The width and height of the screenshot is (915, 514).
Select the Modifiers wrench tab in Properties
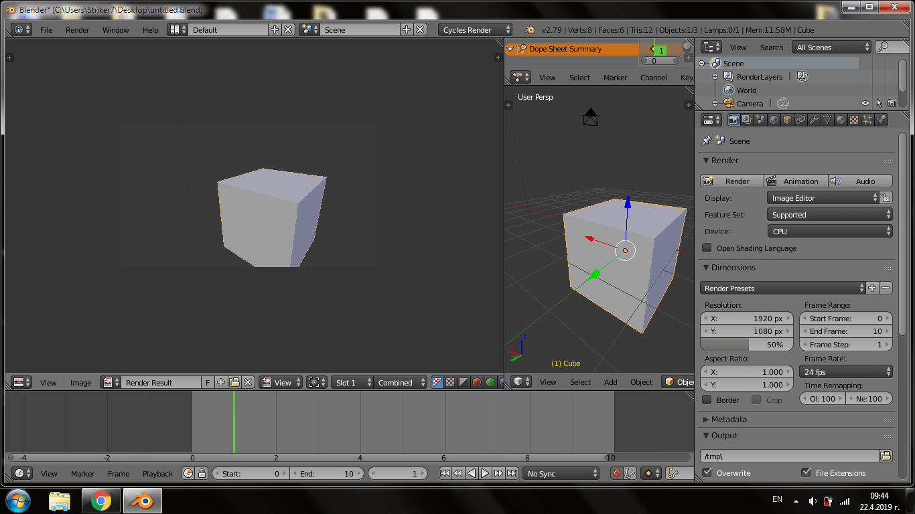815,120
